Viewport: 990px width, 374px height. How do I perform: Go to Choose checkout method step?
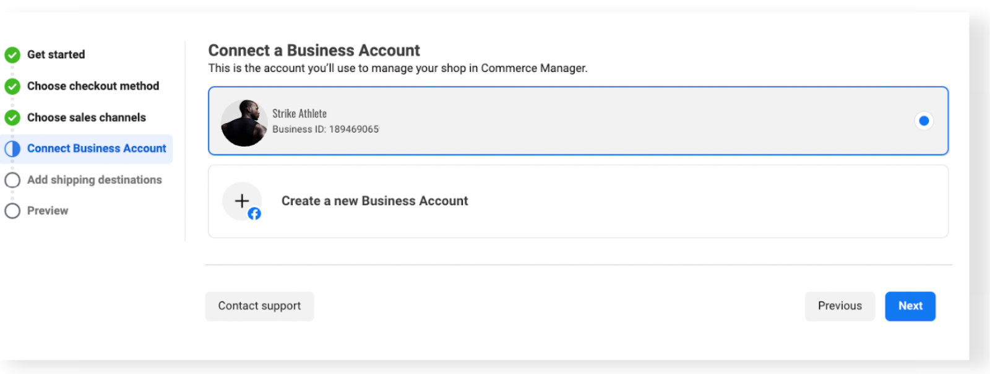coord(93,86)
